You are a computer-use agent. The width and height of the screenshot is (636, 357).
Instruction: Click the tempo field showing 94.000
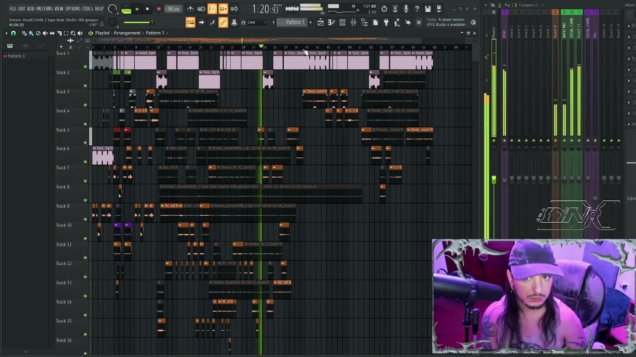[x=174, y=9]
